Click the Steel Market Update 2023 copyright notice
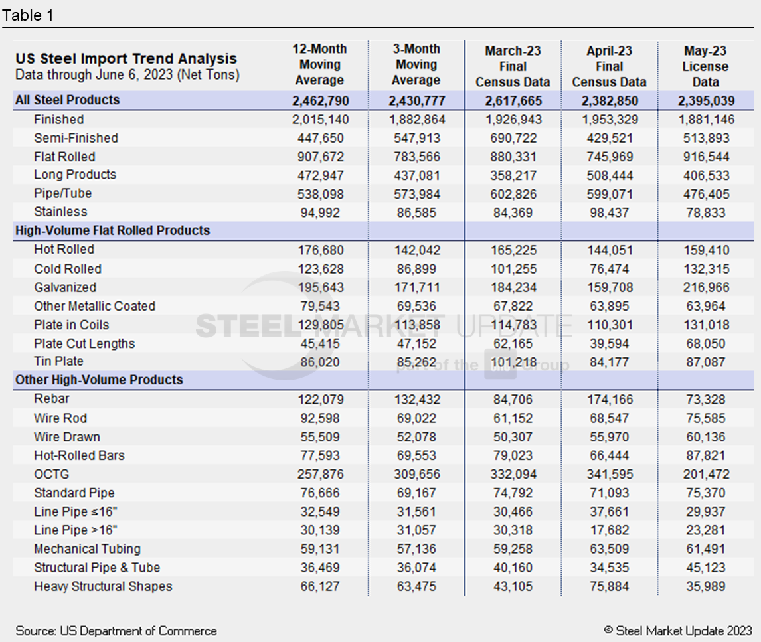Screen dimensions: 761x642 677,631
